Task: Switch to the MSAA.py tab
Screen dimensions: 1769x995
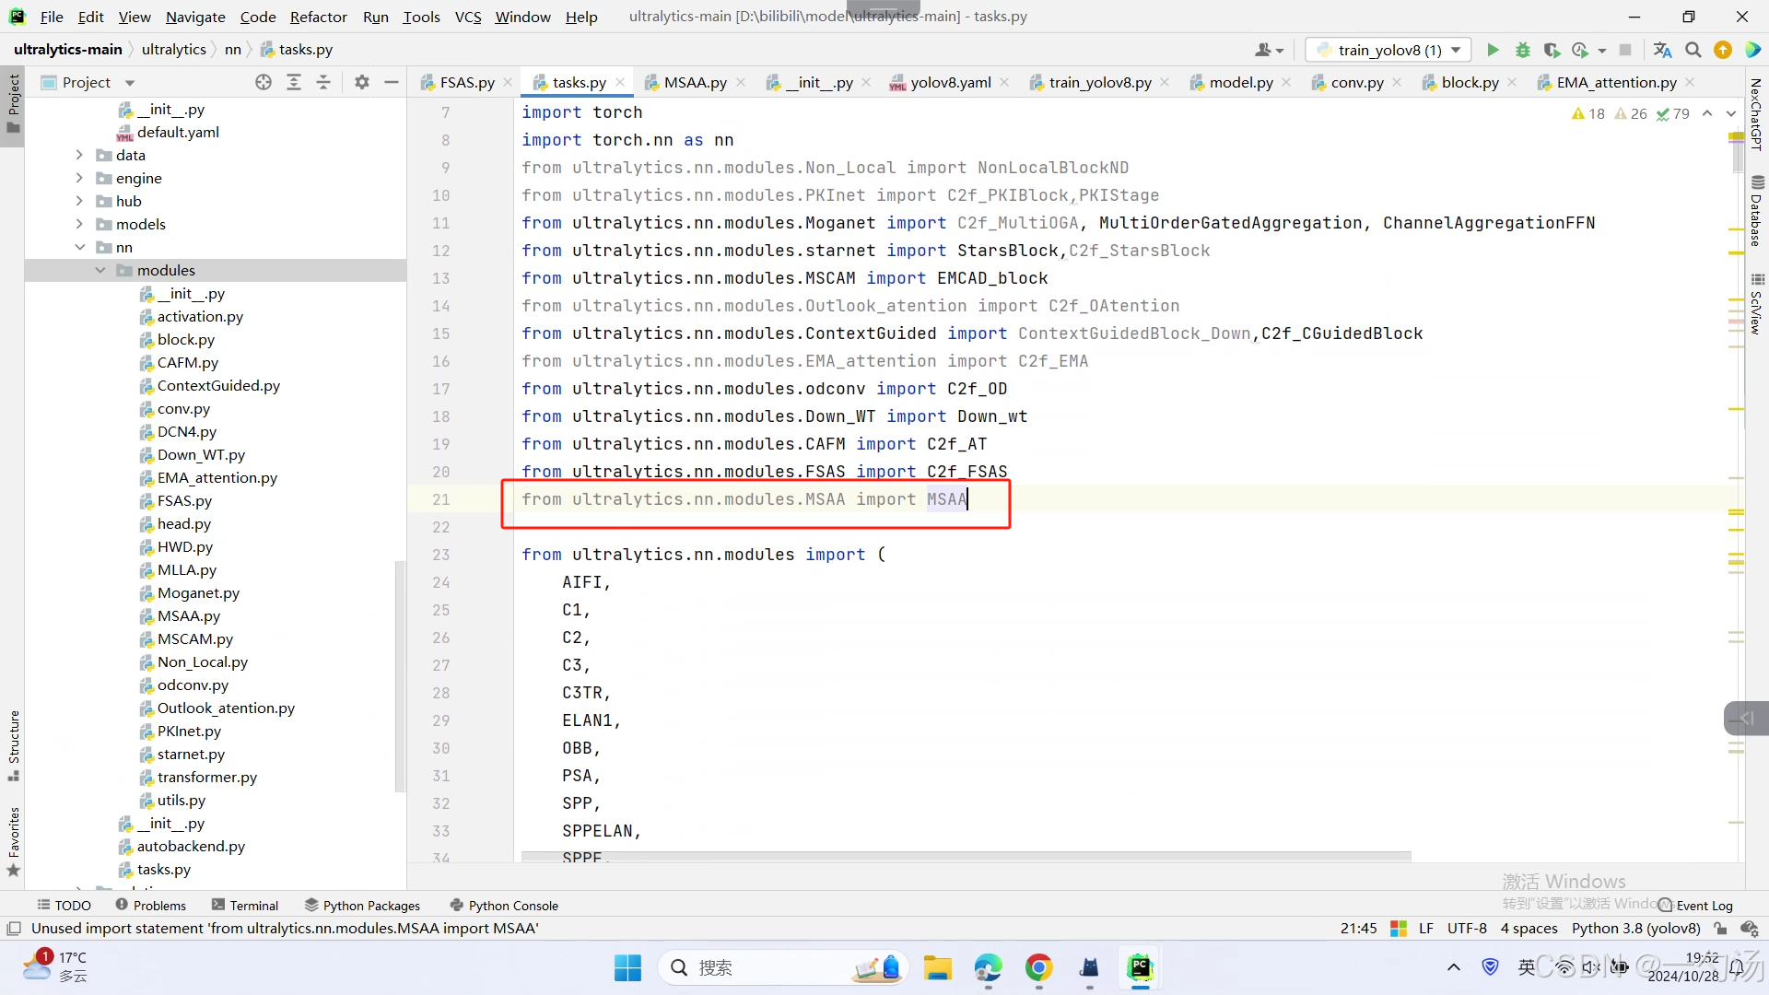Action: 695,82
